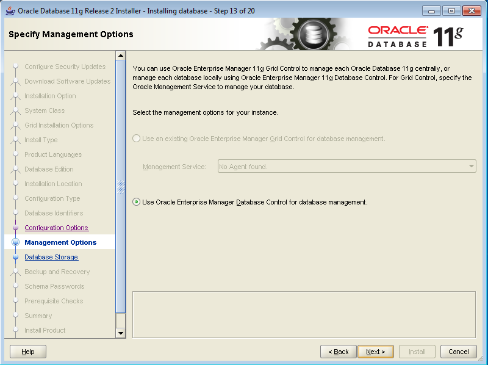Click the Download Software Updates step
The image size is (488, 365).
coord(68,81)
